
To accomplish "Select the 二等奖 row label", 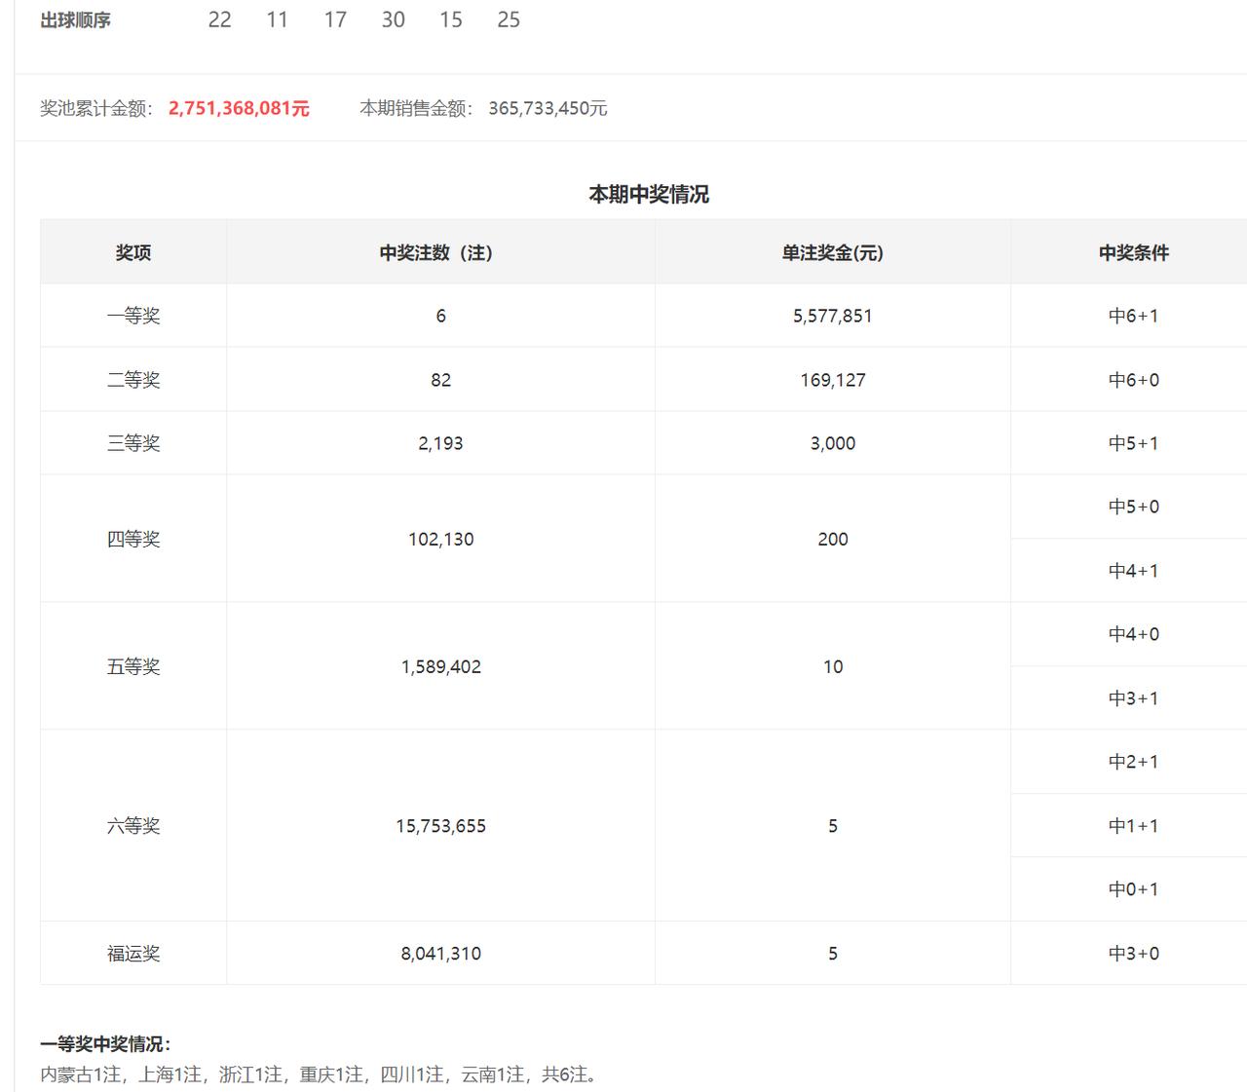I will [x=133, y=380].
